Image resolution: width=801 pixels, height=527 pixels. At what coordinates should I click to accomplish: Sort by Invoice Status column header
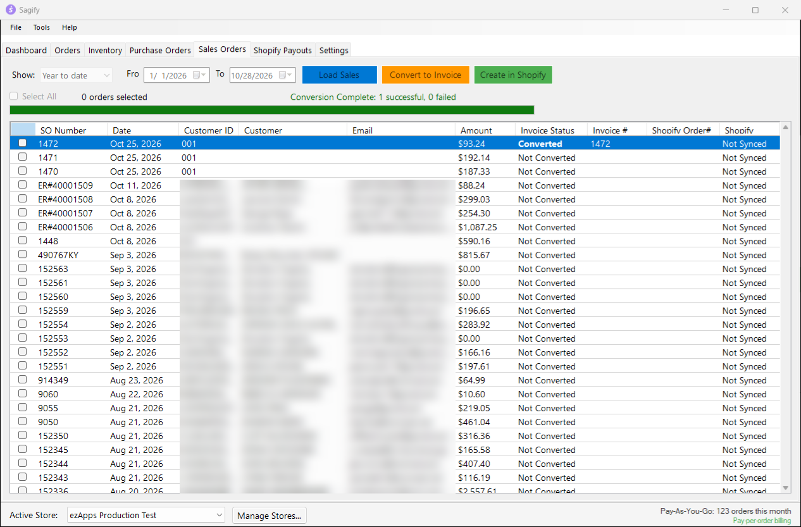click(551, 130)
